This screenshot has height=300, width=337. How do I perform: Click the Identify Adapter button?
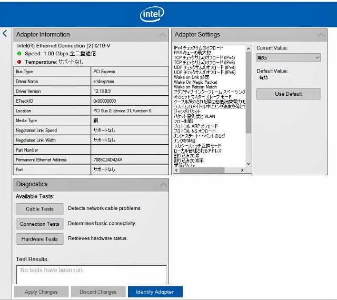click(155, 292)
